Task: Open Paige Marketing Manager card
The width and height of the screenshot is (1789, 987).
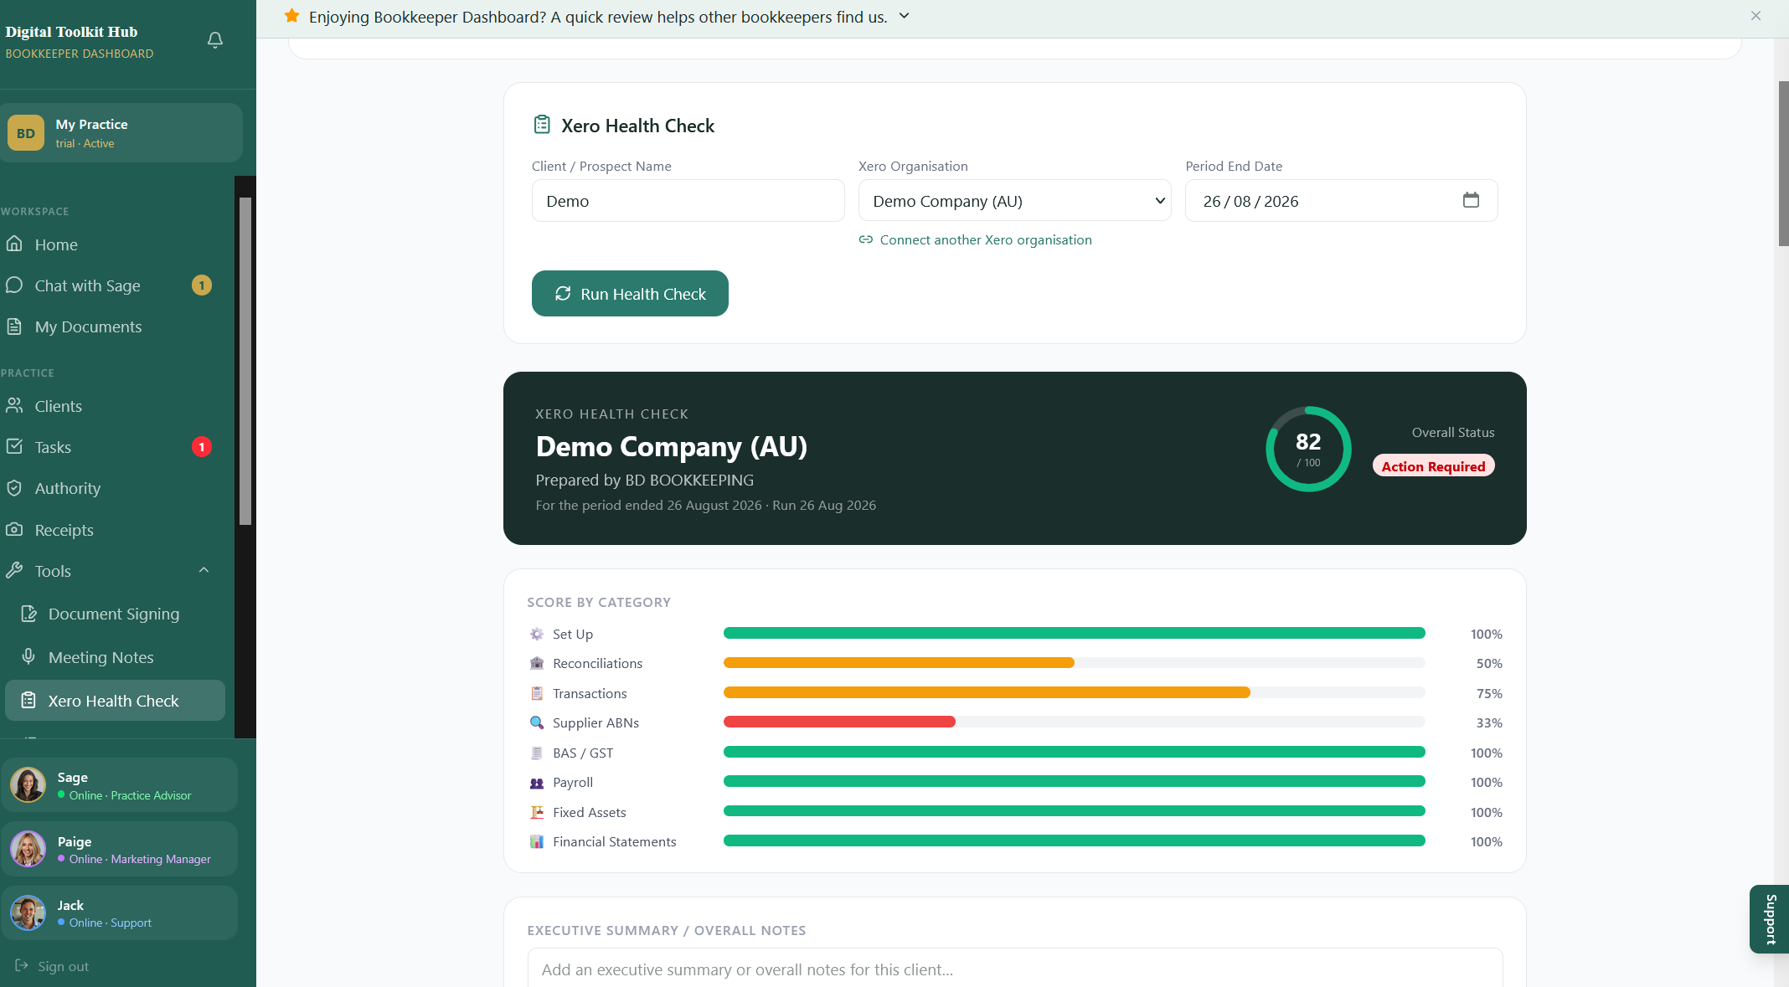Action: tap(119, 849)
